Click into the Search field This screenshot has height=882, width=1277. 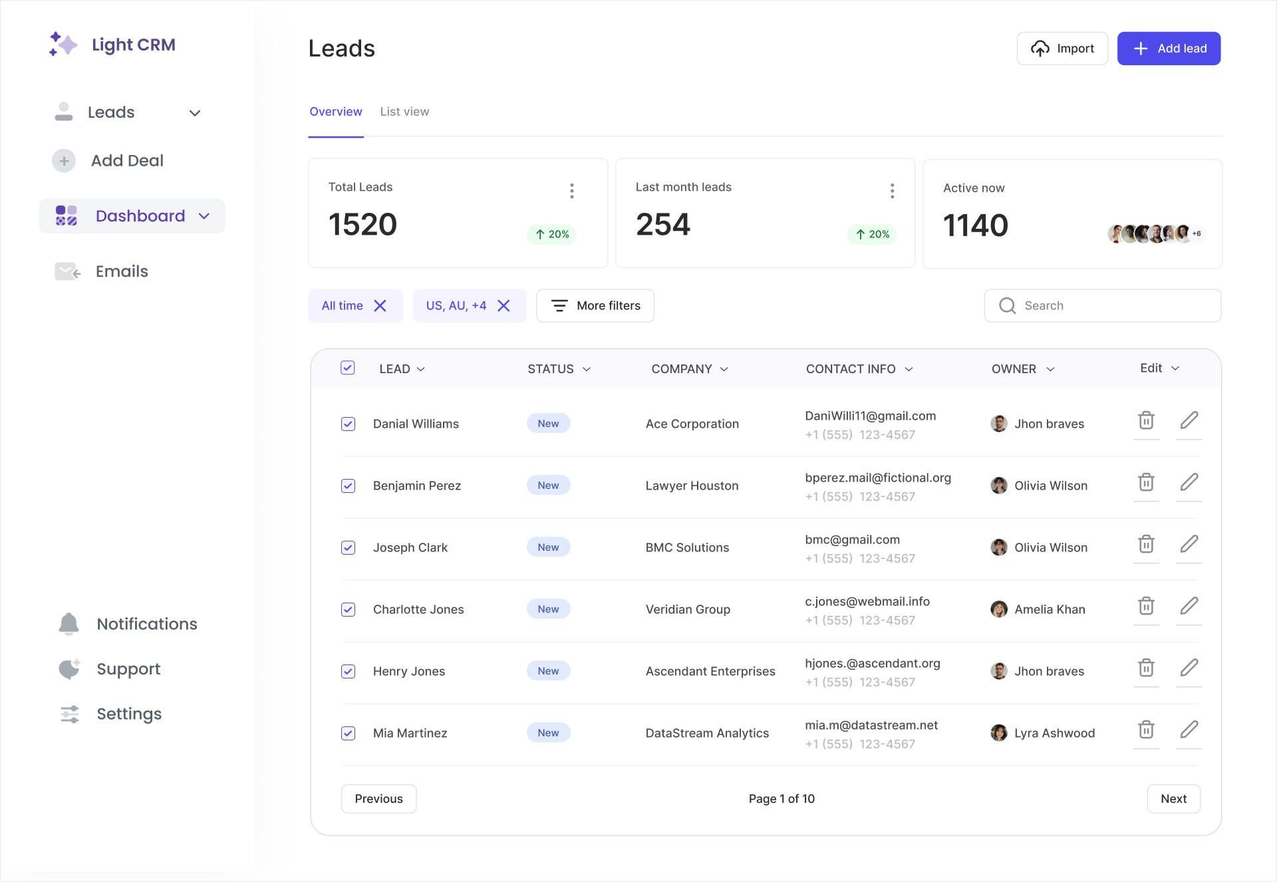[x=1103, y=305]
